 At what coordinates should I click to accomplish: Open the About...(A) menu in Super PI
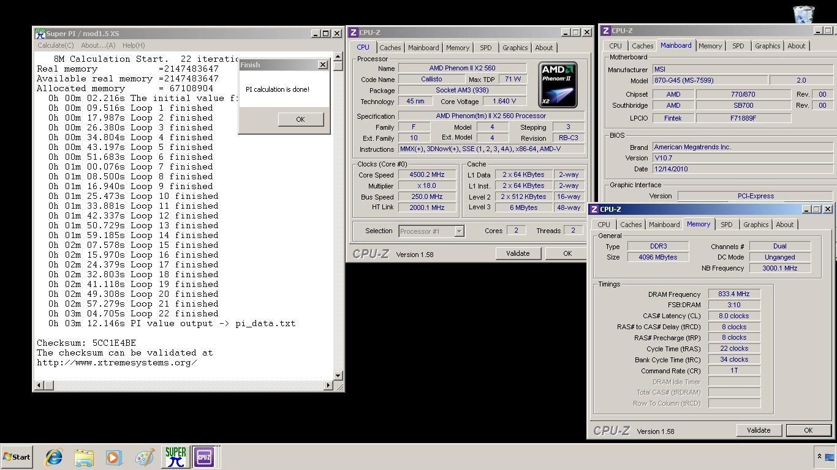pyautogui.click(x=98, y=45)
